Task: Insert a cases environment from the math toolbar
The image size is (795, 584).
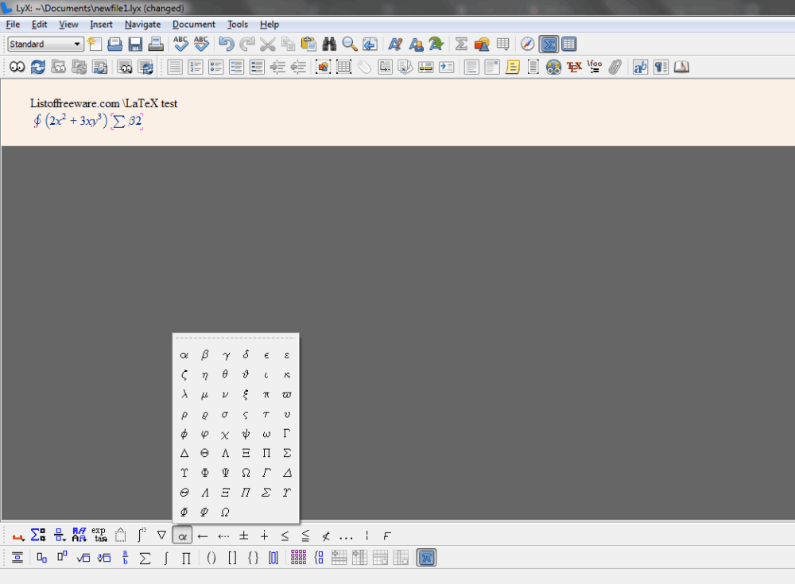Action: tap(319, 558)
